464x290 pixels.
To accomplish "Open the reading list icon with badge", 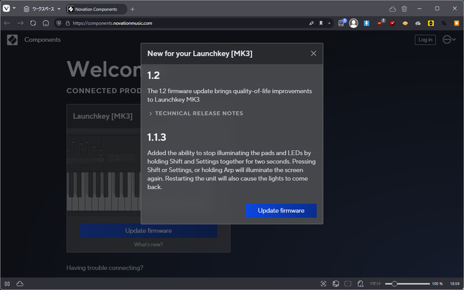I will [x=342, y=23].
